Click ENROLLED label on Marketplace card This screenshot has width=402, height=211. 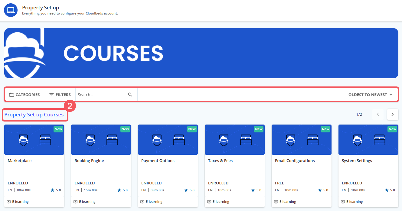[18, 183]
